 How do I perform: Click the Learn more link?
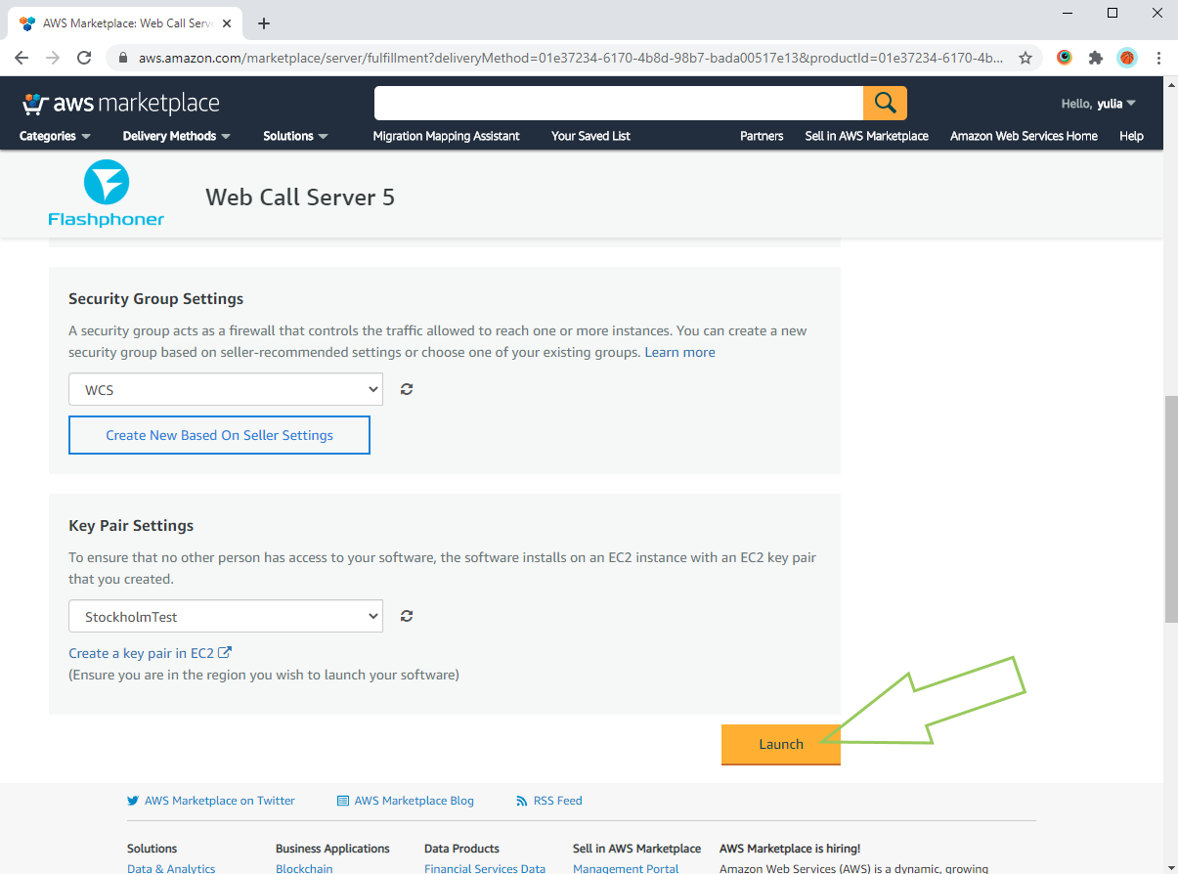pyautogui.click(x=679, y=352)
